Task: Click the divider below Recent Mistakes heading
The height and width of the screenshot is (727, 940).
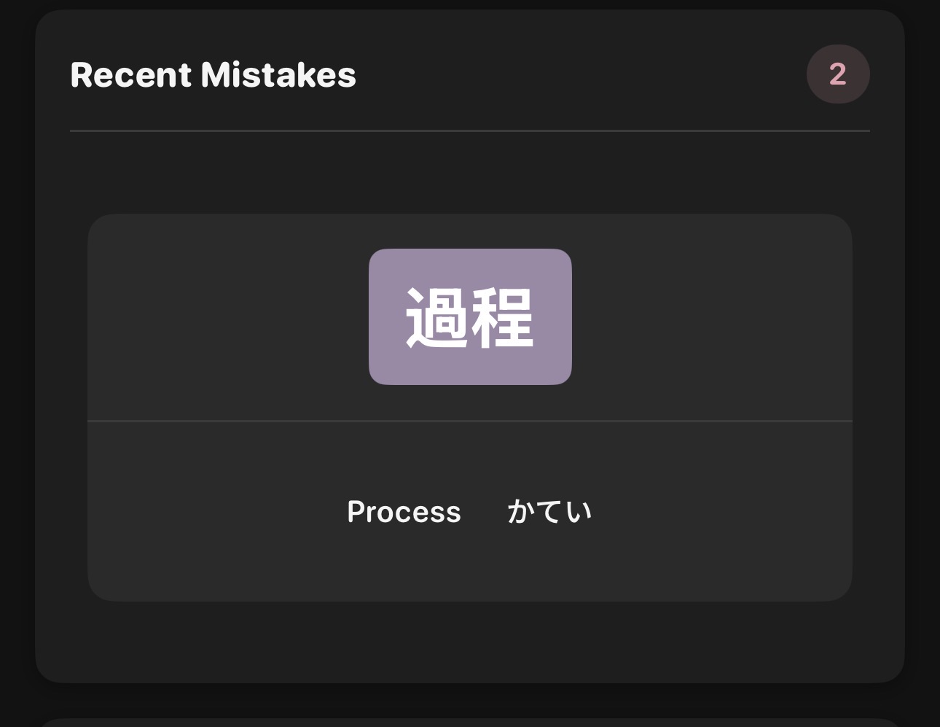Action: coord(470,131)
